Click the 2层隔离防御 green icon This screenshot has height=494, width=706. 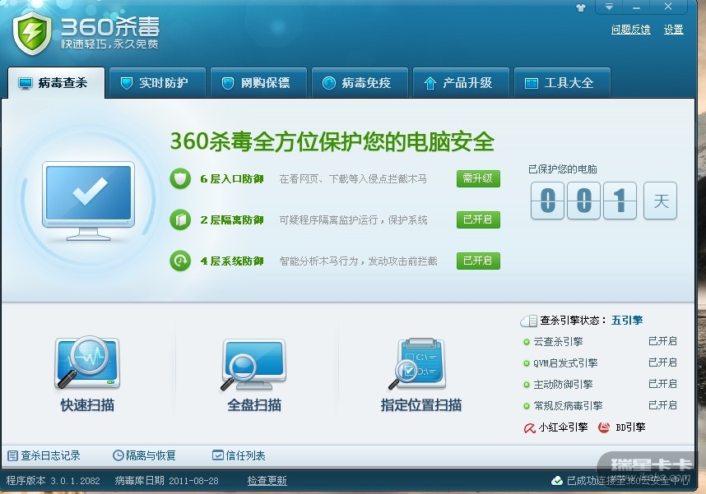tap(180, 220)
